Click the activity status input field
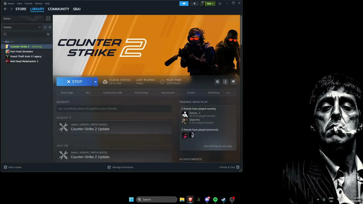The height and width of the screenshot is (204, 363). [x=114, y=109]
